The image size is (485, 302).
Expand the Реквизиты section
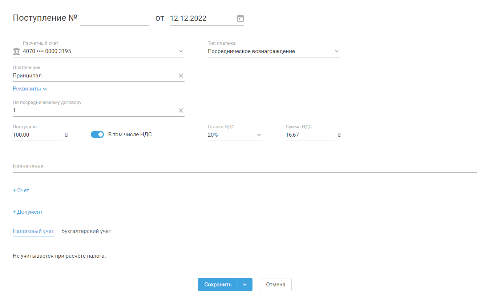coord(30,89)
